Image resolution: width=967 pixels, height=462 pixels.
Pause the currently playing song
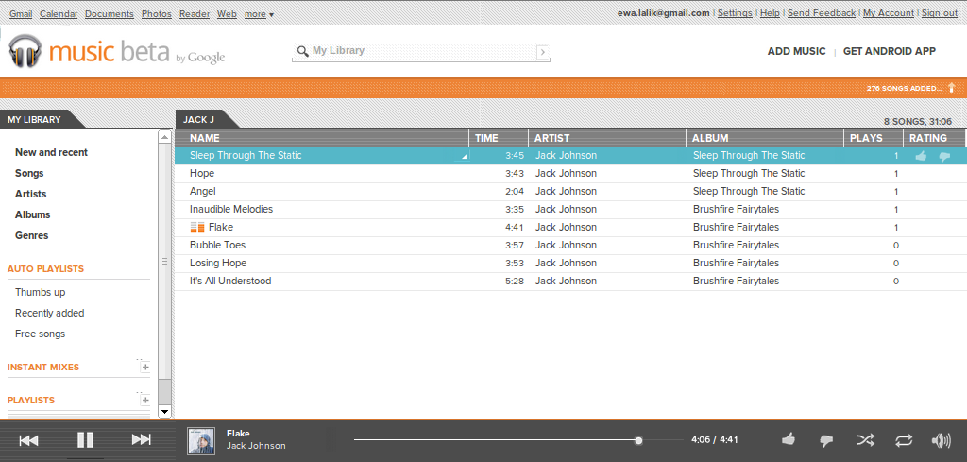(85, 439)
